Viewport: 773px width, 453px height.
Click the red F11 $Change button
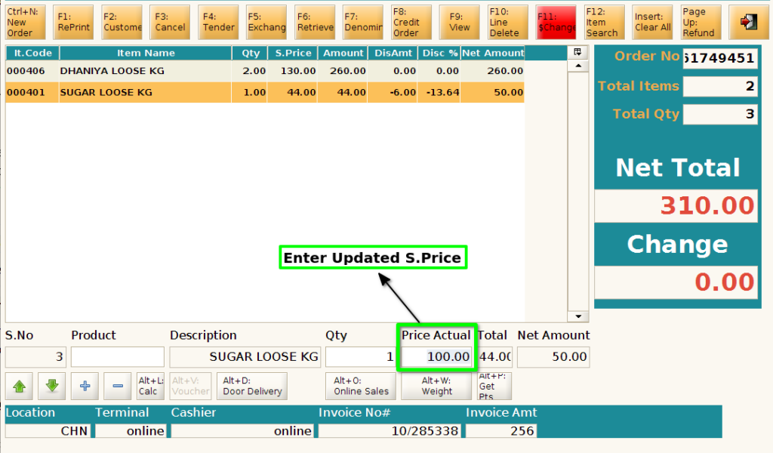[x=556, y=22]
